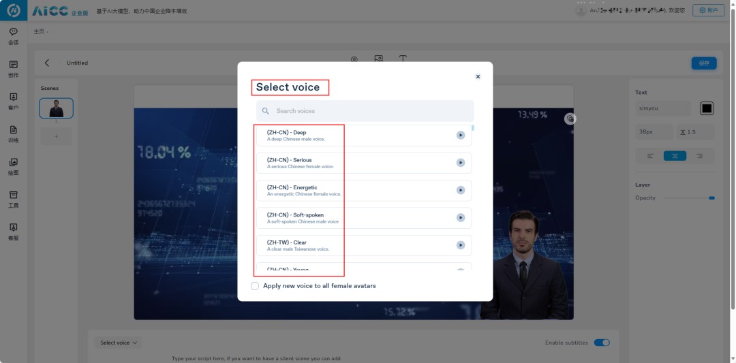Expand the Select voice dropdown below canvas
This screenshot has height=363, width=736.
[x=119, y=343]
